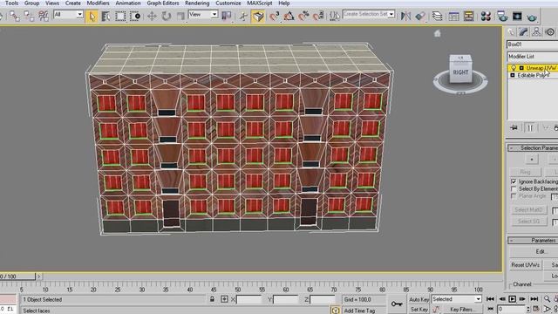The width and height of the screenshot is (558, 314).
Task: Switch to the Modify panel tab
Action: click(x=523, y=32)
